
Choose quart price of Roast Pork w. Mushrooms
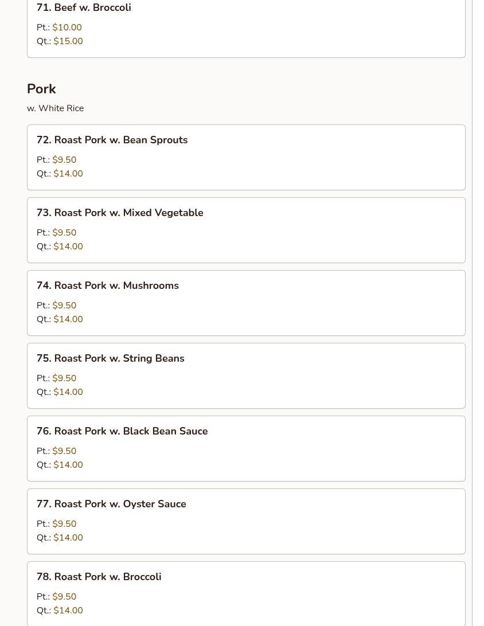tap(68, 319)
